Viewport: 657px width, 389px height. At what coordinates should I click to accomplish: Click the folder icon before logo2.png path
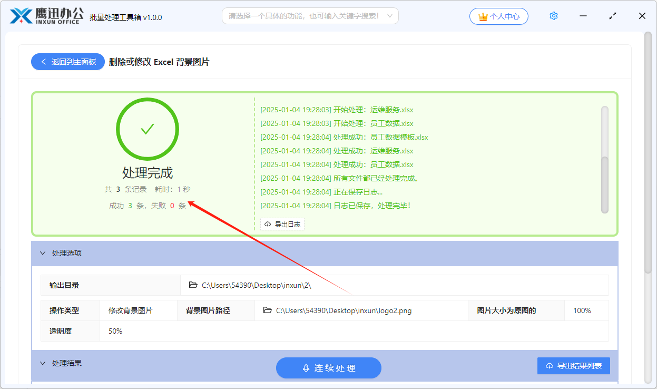click(268, 310)
